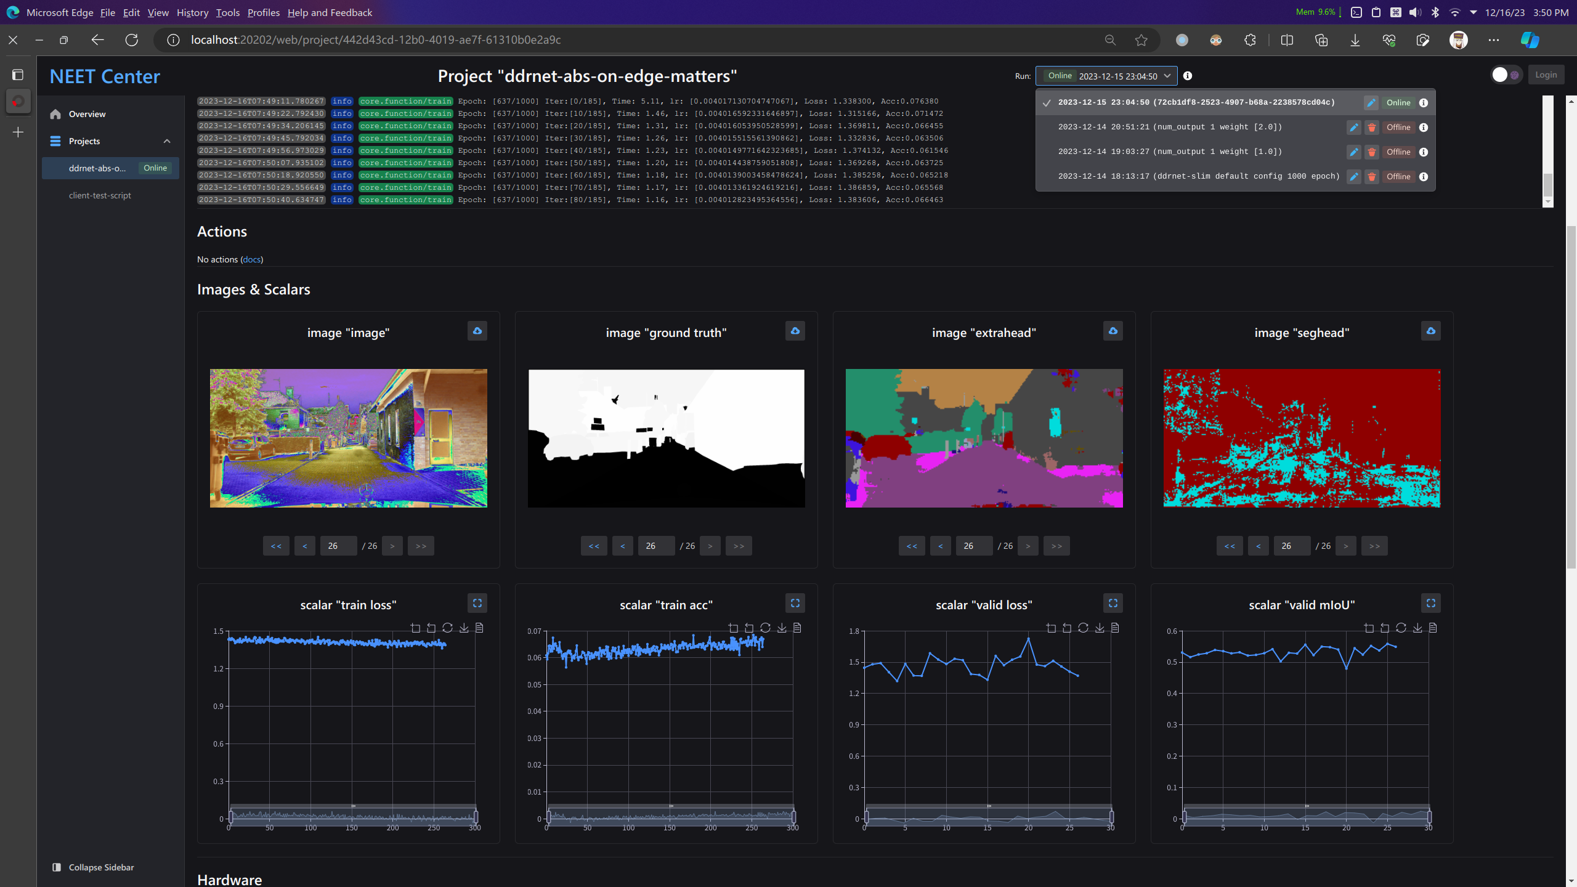Viewport: 1577px width, 887px height.
Task: Save train acc chart as image
Action: pos(782,628)
